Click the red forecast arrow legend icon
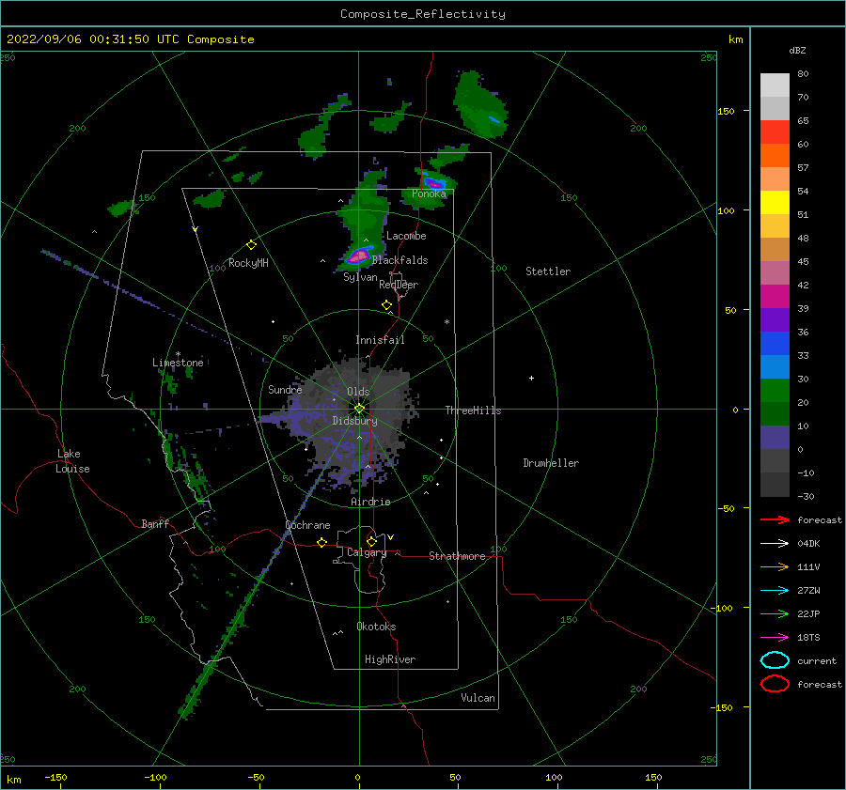The image size is (846, 790). tap(775, 519)
